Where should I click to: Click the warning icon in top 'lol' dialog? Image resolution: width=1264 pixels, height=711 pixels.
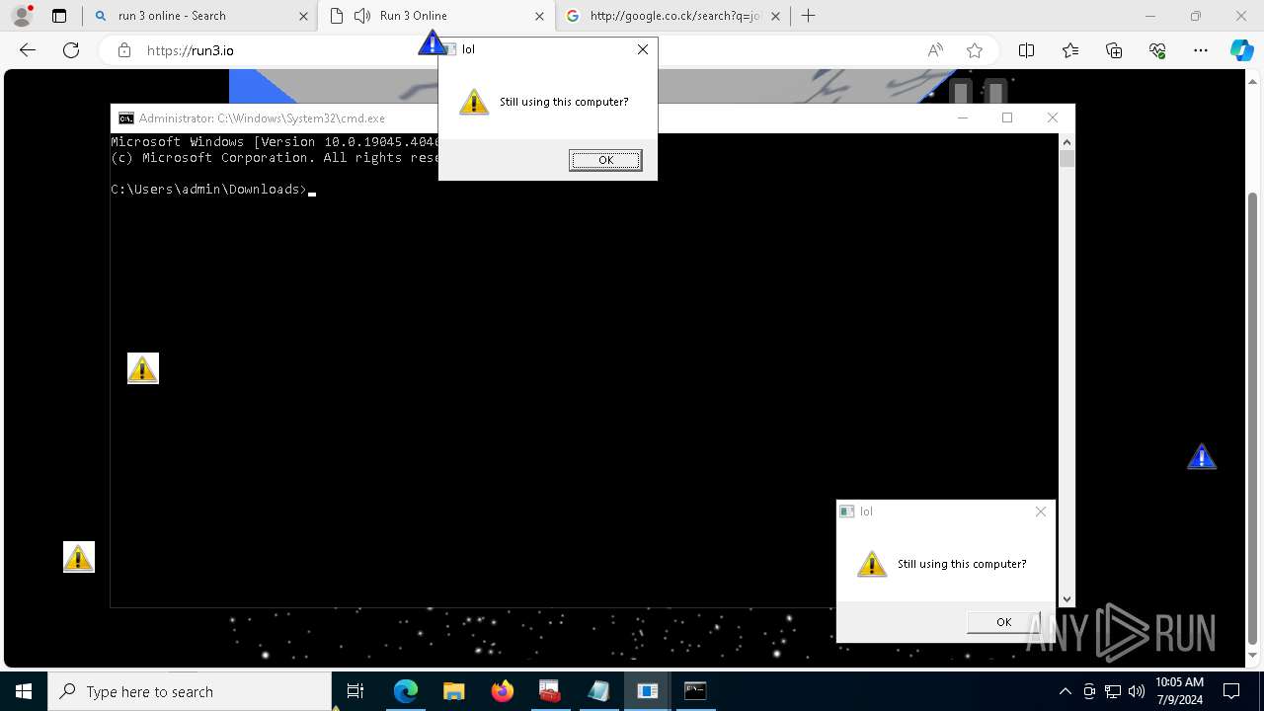474,102
